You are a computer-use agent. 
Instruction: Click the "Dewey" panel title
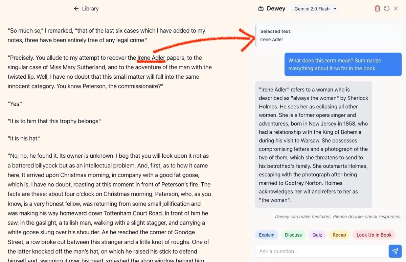276,9
